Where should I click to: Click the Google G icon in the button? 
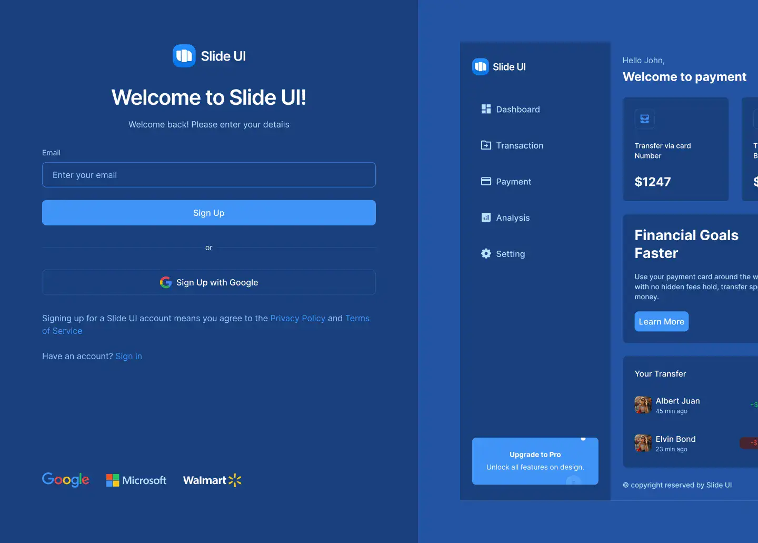(x=166, y=282)
